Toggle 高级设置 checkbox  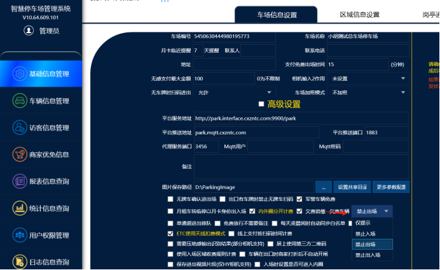click(261, 104)
